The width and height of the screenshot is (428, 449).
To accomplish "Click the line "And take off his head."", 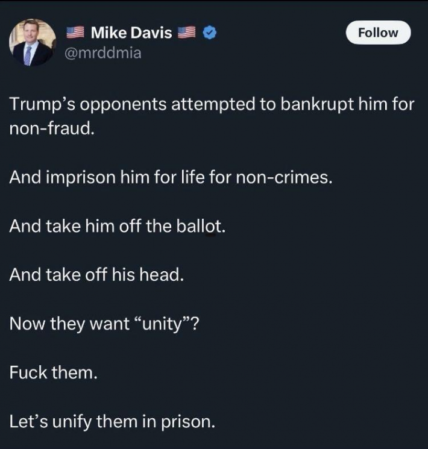I will pyautogui.click(x=96, y=275).
